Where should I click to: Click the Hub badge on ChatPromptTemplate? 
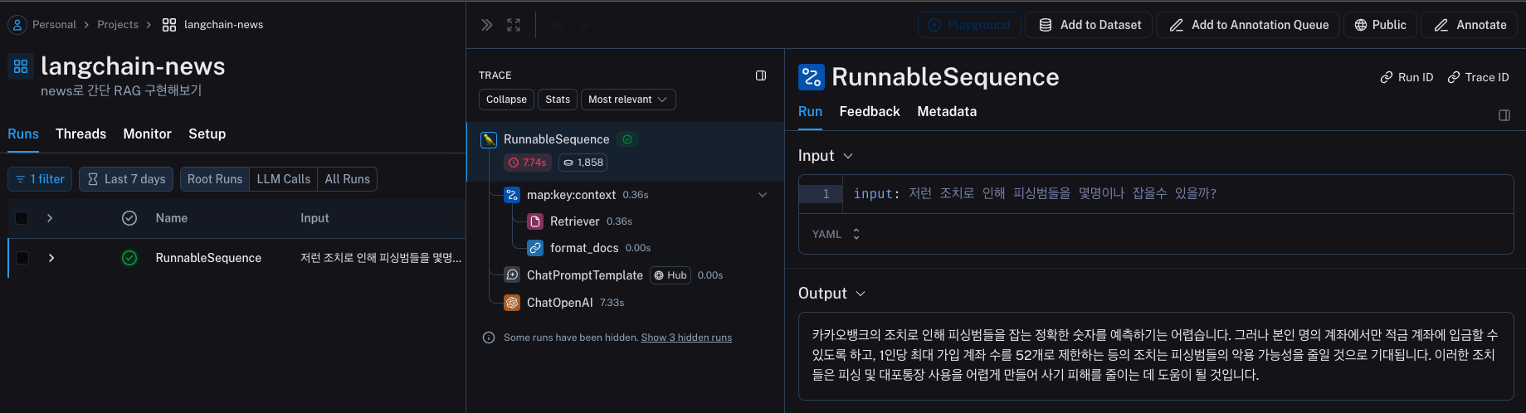pos(670,275)
